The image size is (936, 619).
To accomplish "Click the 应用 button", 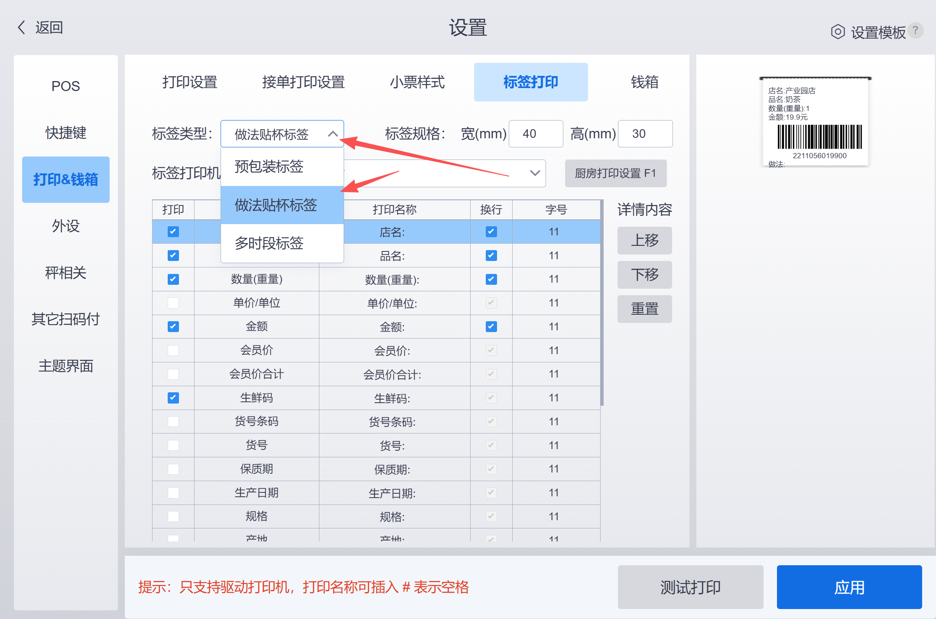I will pos(849,587).
